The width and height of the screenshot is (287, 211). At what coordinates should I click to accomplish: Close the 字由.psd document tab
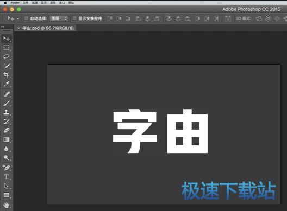click(18, 28)
